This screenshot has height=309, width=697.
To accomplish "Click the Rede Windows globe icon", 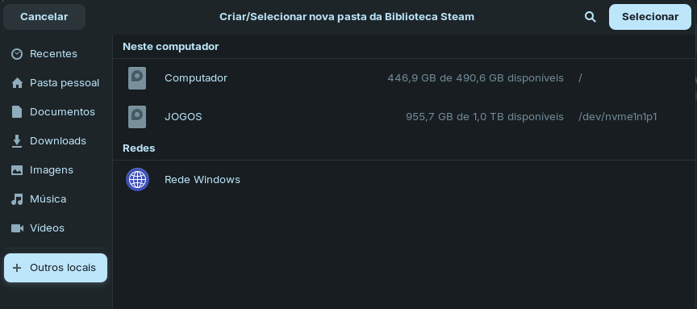I will click(x=137, y=180).
